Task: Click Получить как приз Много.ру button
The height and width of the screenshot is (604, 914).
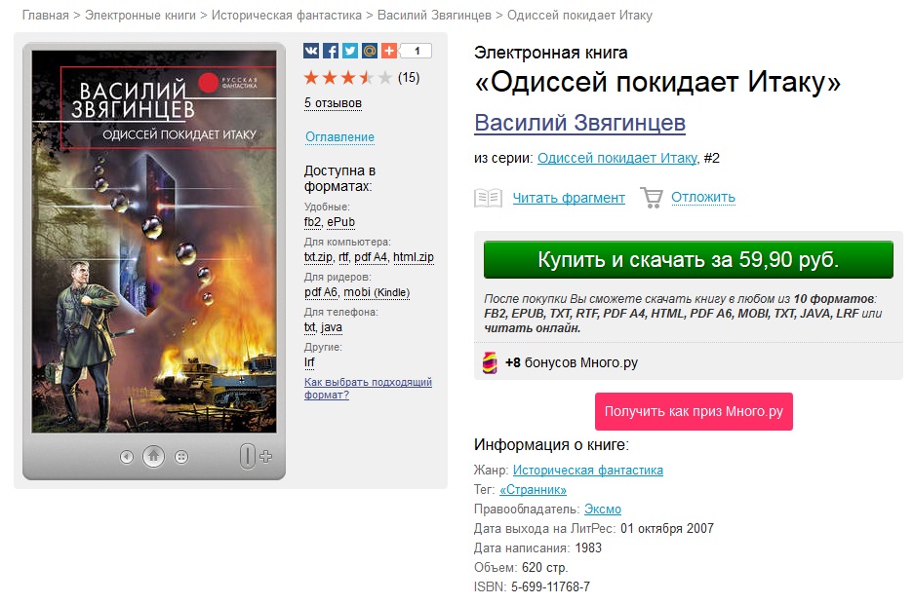Action: pyautogui.click(x=694, y=412)
